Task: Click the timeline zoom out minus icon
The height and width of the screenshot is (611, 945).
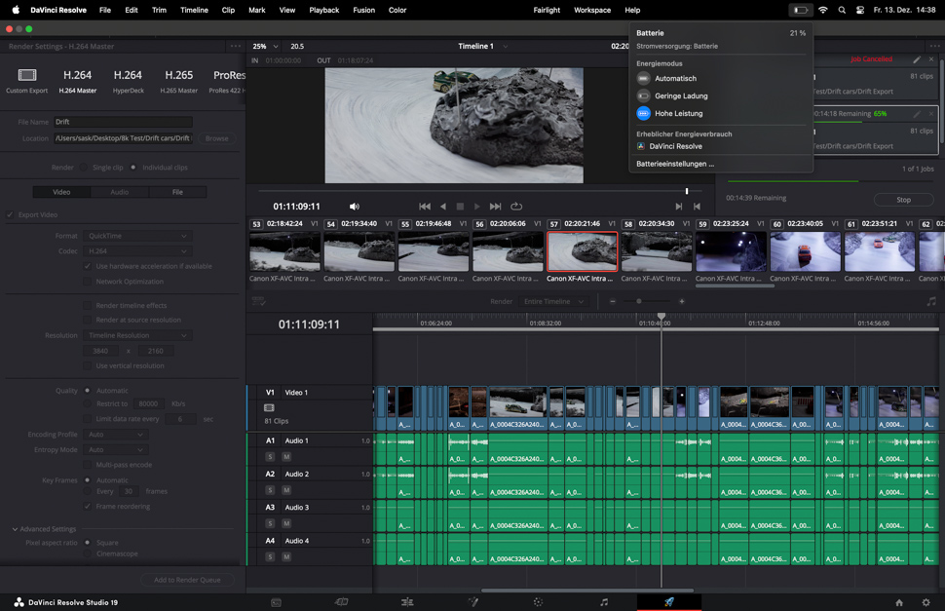Action: [x=613, y=301]
